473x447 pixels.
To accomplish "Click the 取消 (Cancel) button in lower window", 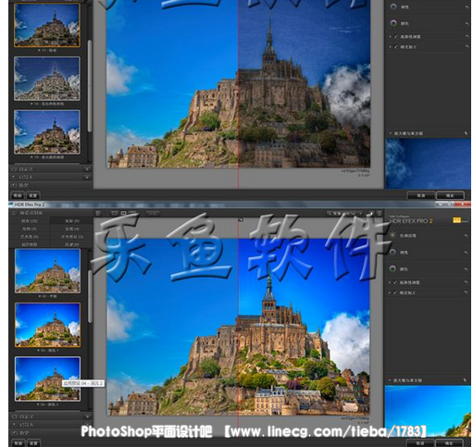I will pyautogui.click(x=420, y=443).
